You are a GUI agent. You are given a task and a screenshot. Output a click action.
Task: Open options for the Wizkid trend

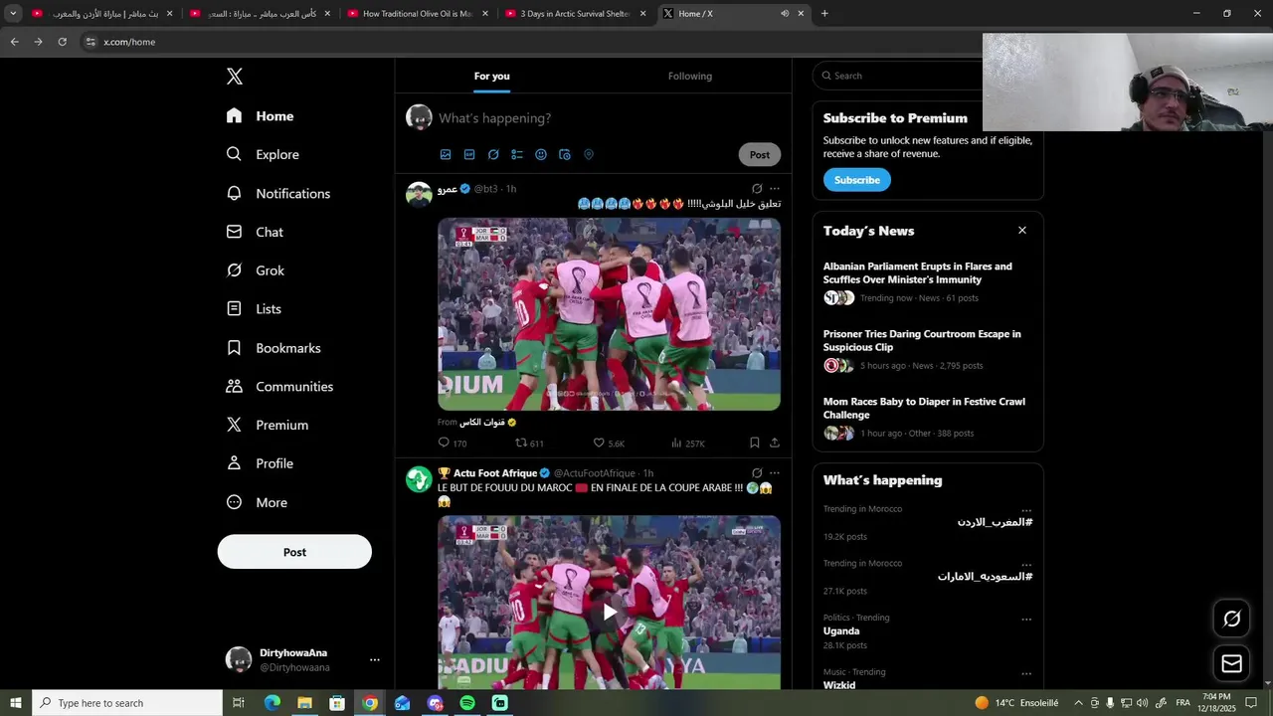click(x=1026, y=673)
